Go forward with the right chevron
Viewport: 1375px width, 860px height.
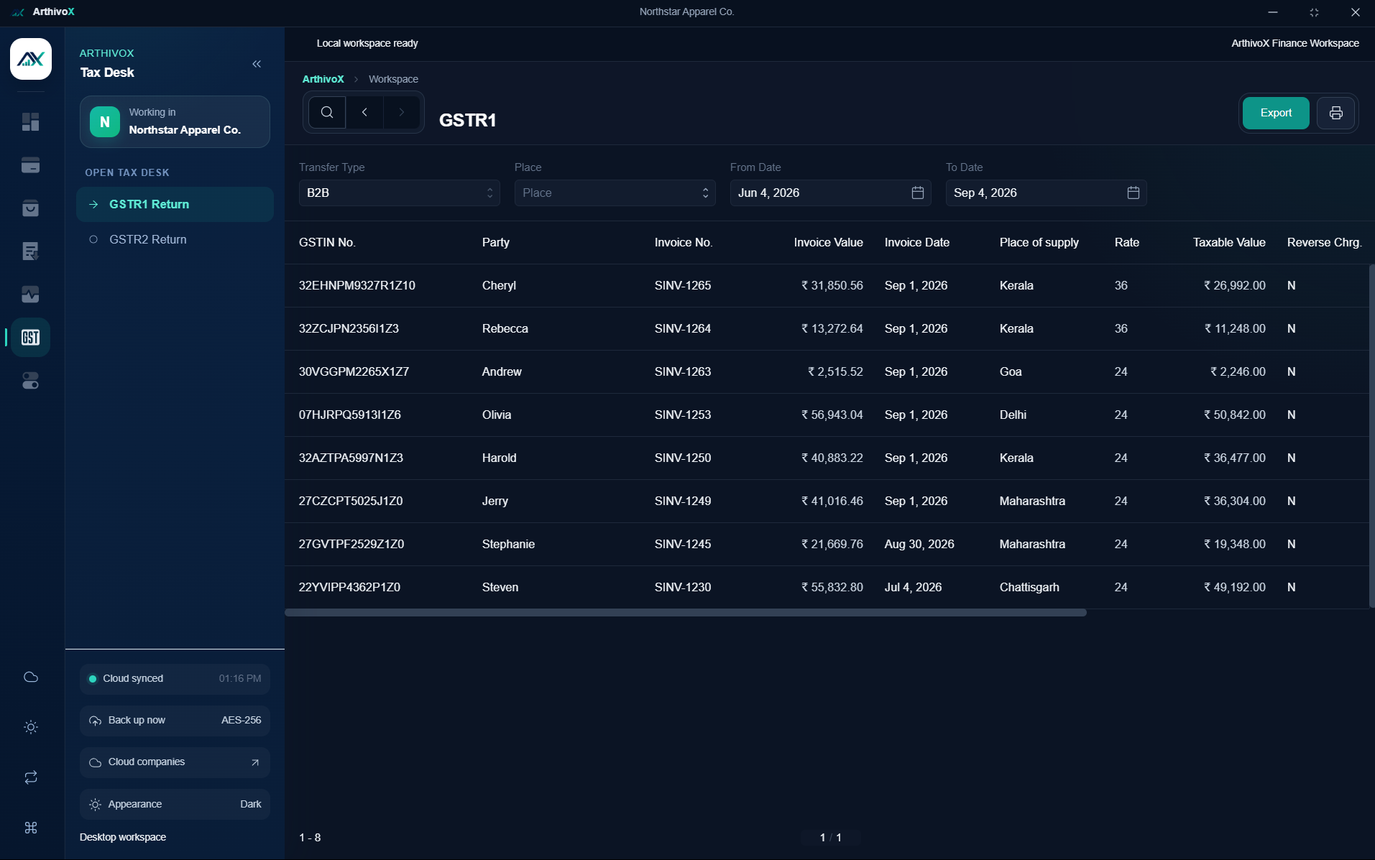[x=401, y=112]
